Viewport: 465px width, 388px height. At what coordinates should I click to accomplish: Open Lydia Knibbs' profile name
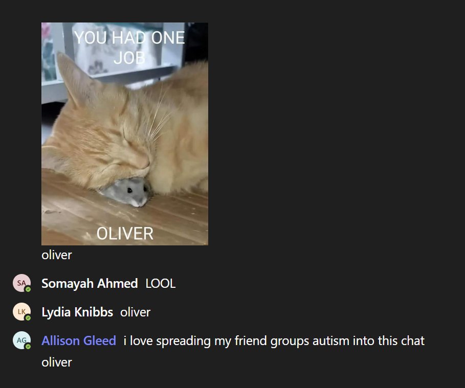[x=77, y=312]
